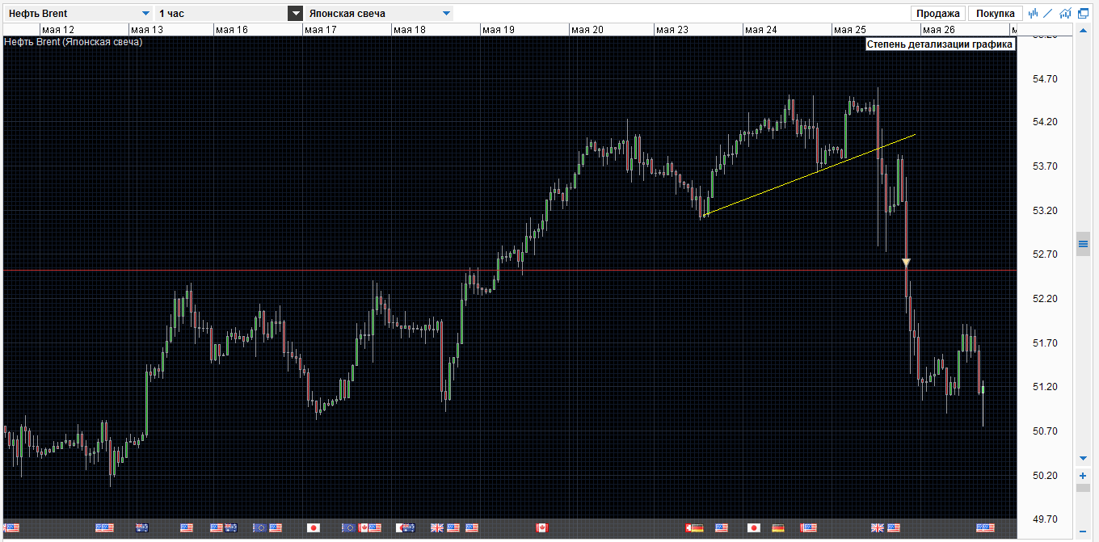Select the yellow trend line on chart

808,175
